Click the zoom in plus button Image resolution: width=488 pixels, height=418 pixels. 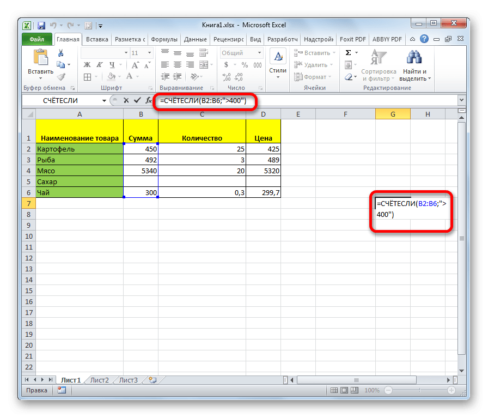pyautogui.click(x=452, y=390)
